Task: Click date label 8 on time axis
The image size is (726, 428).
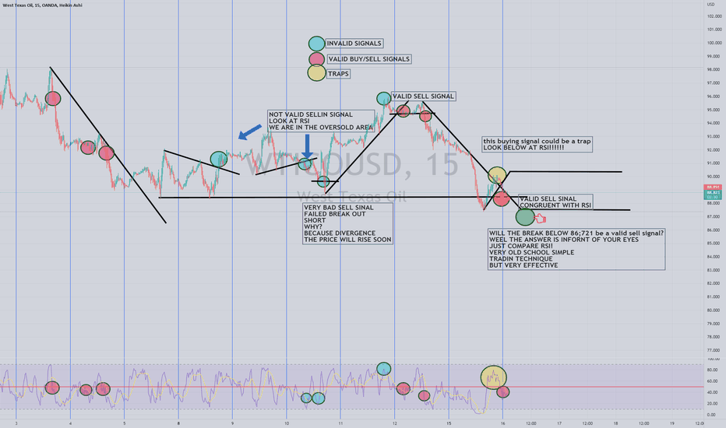Action: tap(178, 423)
